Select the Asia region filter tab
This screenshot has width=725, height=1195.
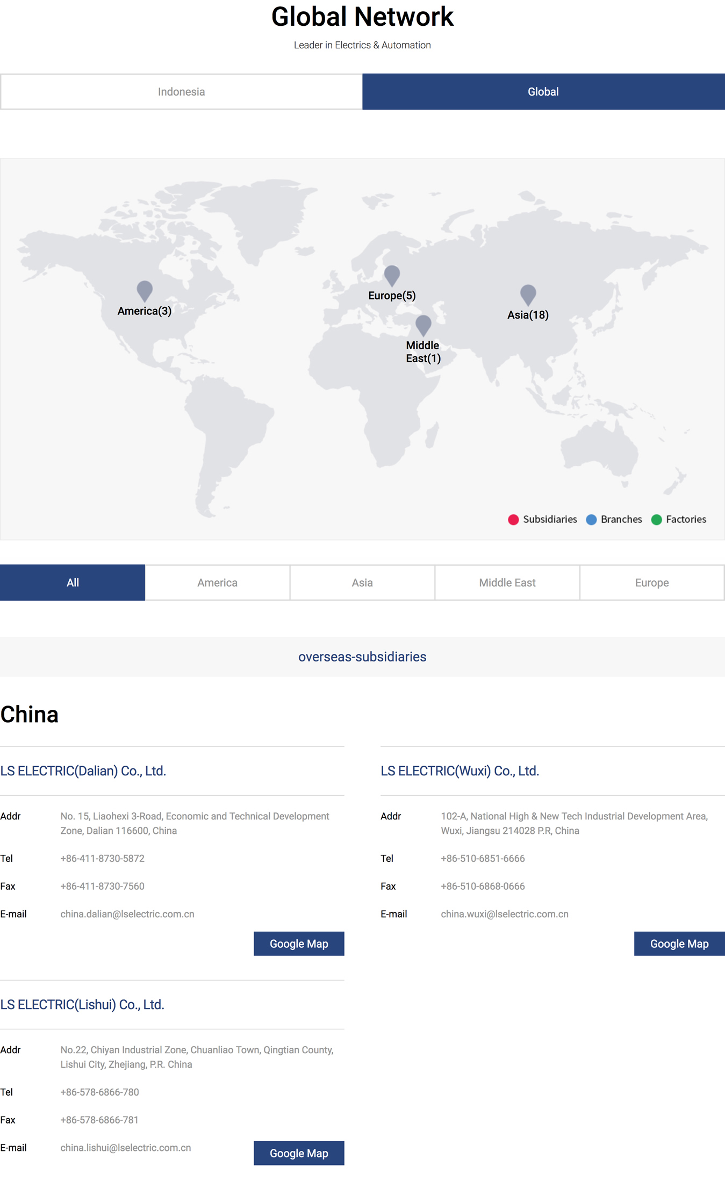(x=362, y=582)
